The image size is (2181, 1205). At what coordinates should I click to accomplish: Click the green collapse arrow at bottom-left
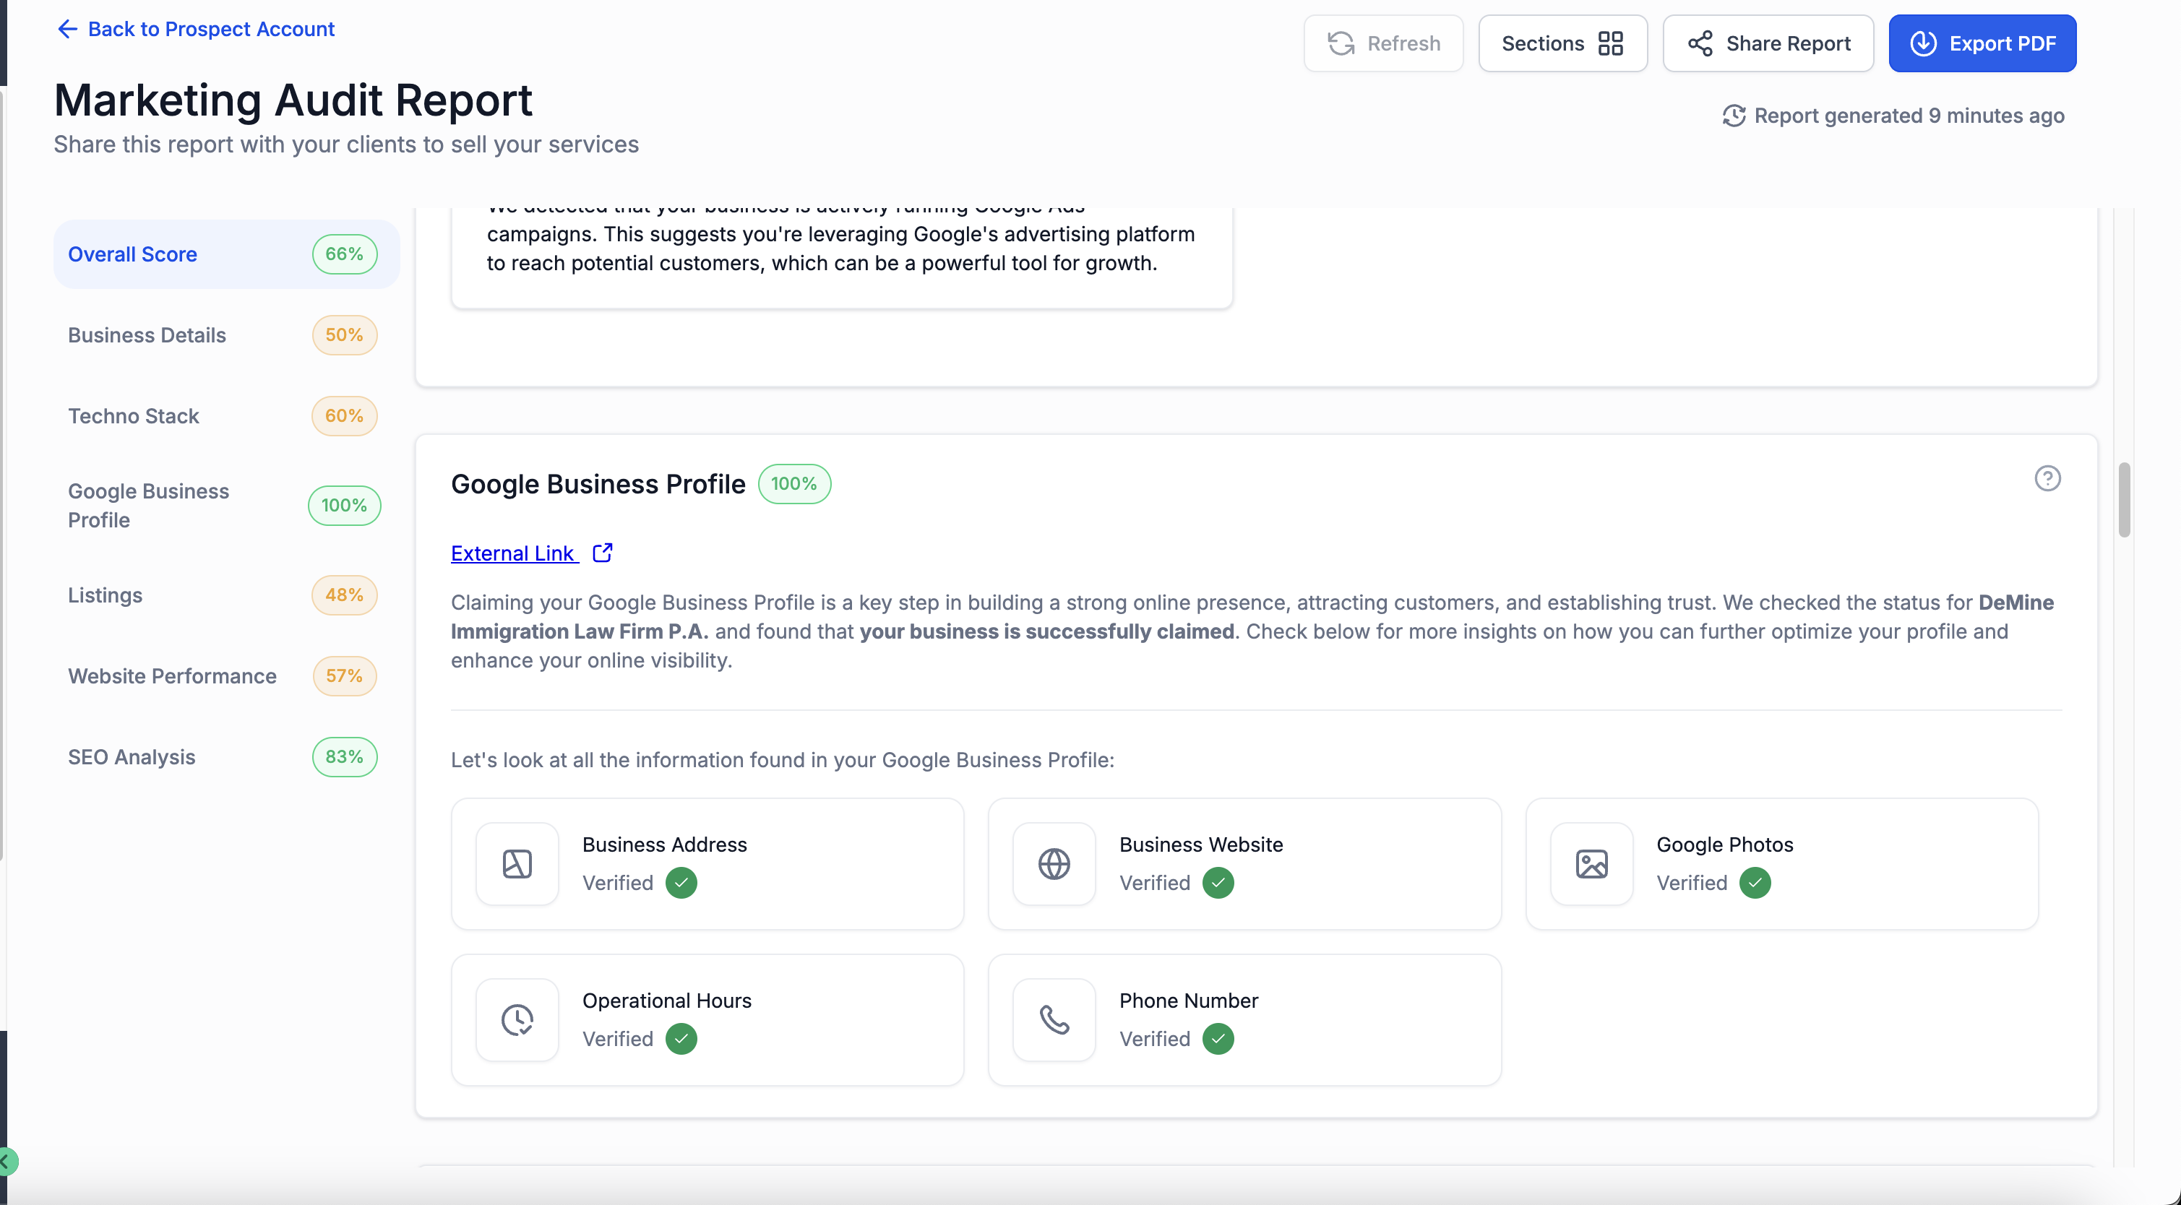(7, 1161)
